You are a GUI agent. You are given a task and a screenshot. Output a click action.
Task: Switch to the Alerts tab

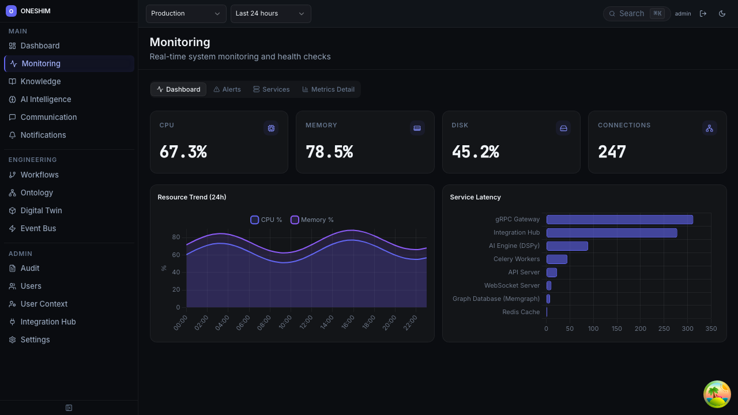pos(227,89)
